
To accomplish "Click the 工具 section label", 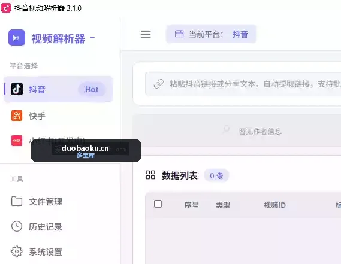I will pyautogui.click(x=16, y=179).
